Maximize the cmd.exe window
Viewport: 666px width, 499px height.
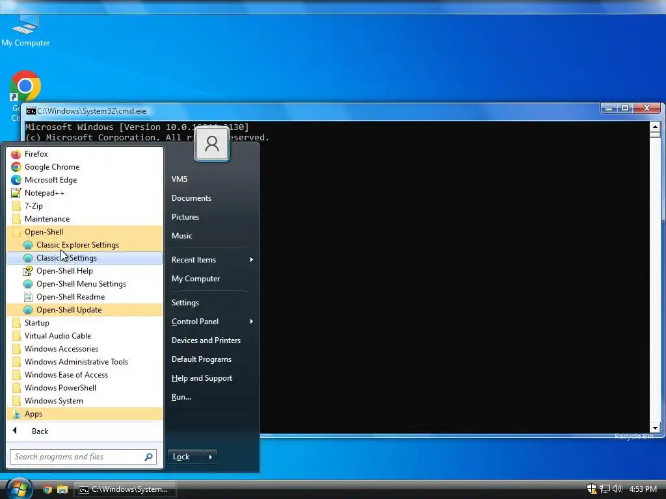(625, 109)
